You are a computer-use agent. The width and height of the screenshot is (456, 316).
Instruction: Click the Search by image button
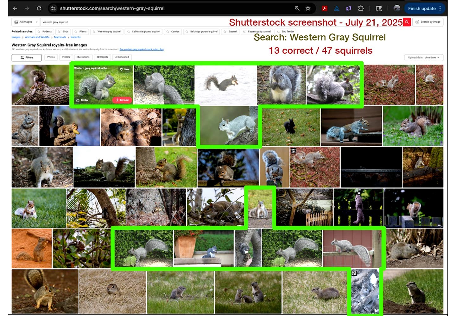click(428, 22)
